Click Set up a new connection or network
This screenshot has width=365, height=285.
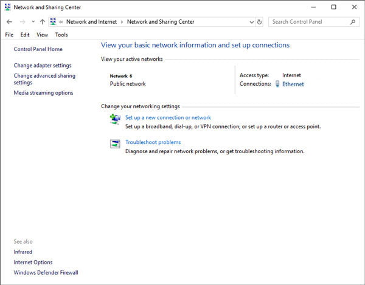point(168,118)
